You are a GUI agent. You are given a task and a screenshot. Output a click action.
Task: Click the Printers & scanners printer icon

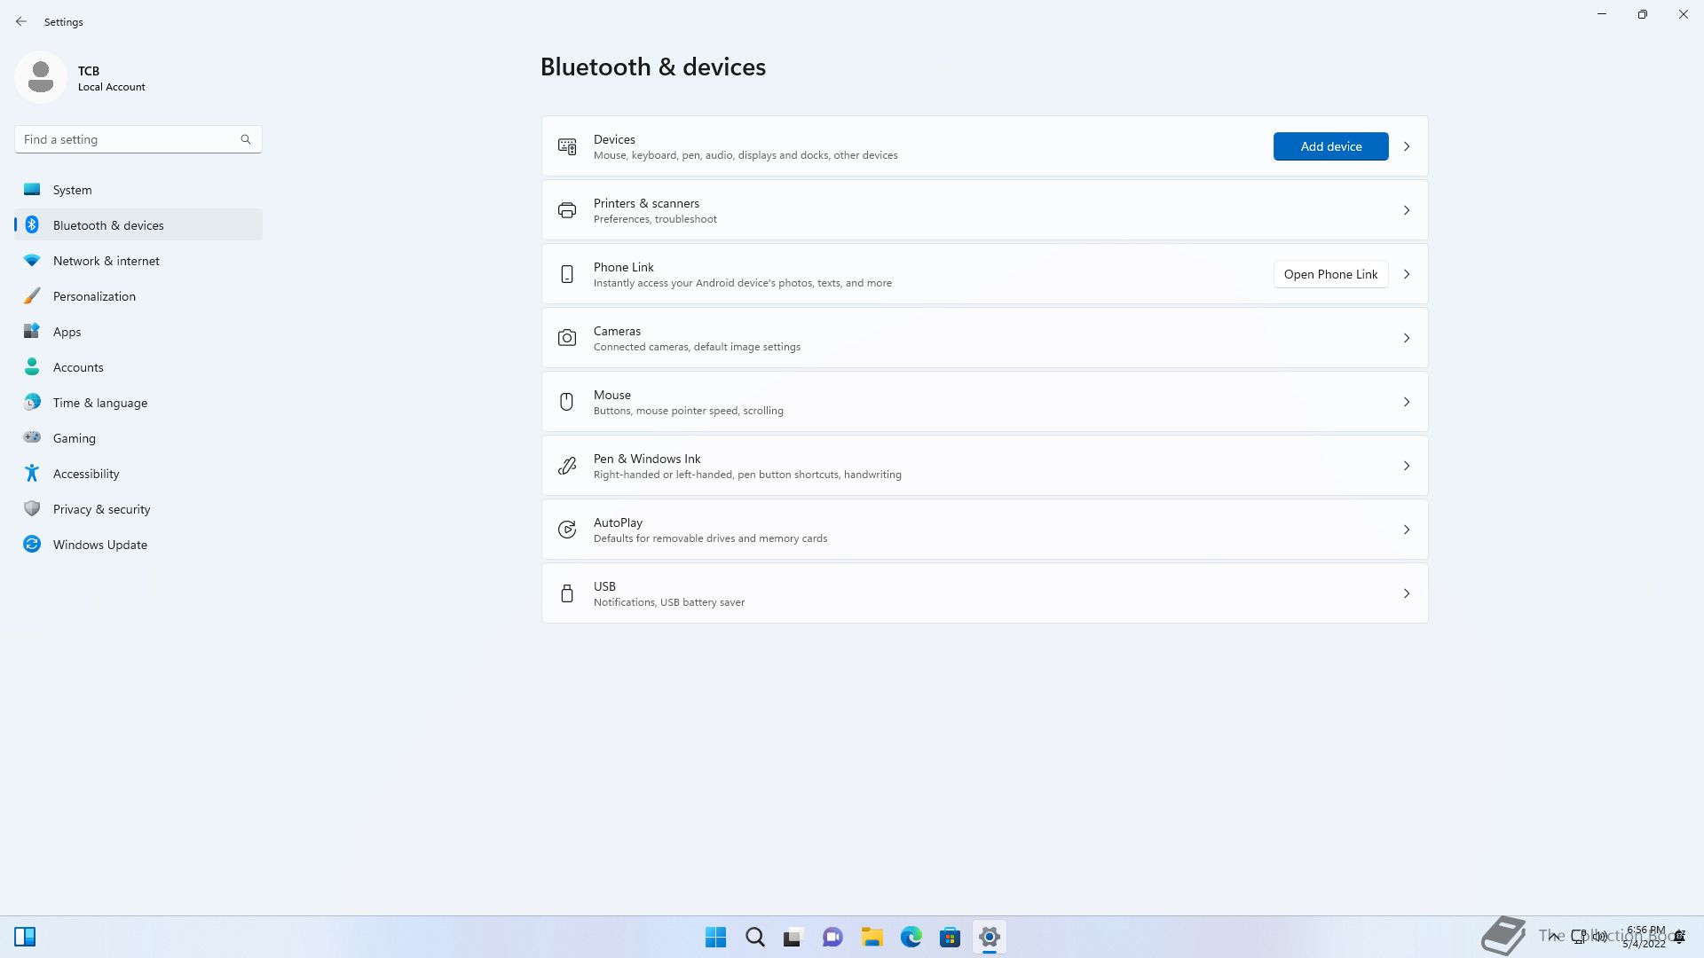point(567,210)
